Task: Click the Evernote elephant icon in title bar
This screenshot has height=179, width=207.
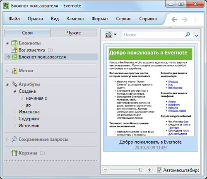Action: click(x=6, y=6)
